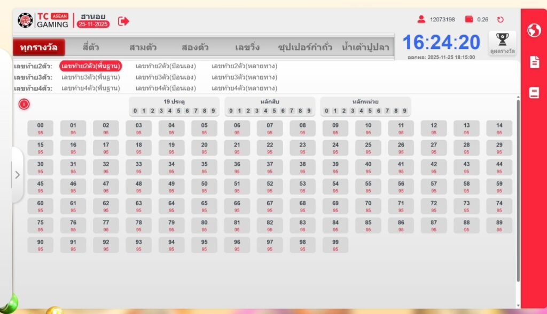Click the red logout exit icon
The image size is (547, 314).
coord(123,21)
